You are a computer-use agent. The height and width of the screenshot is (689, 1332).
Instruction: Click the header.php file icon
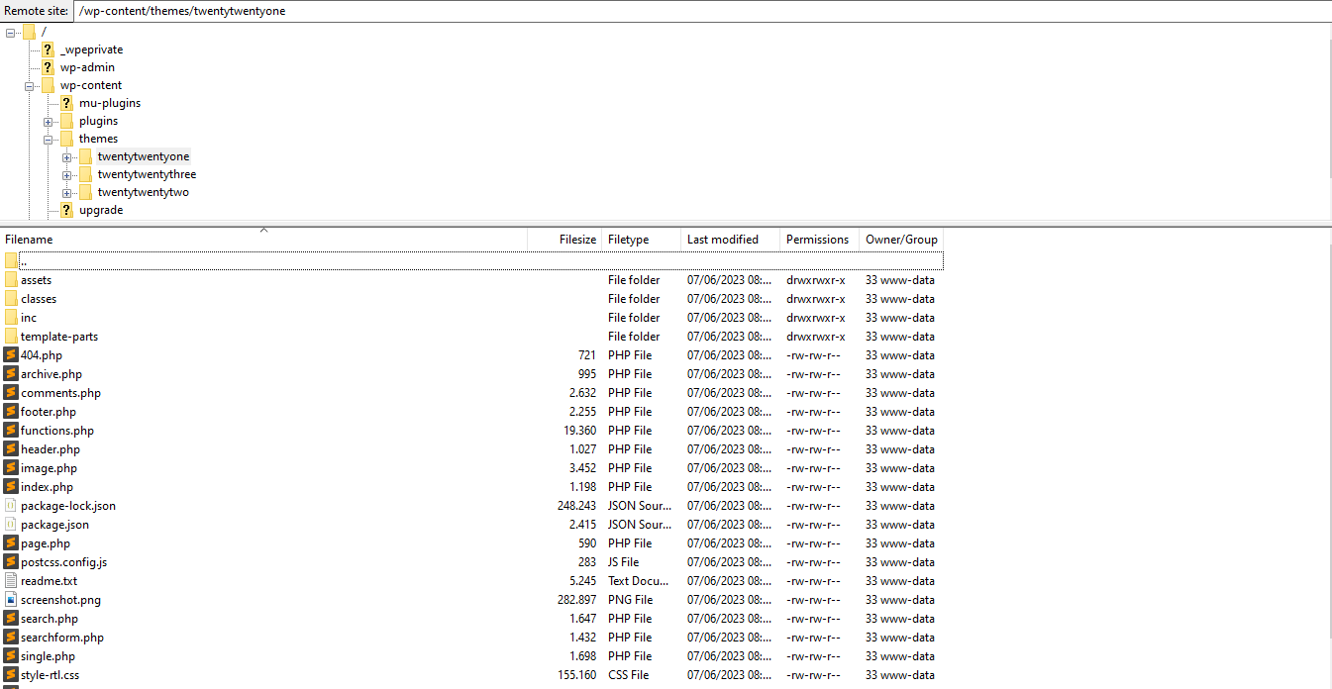click(11, 449)
